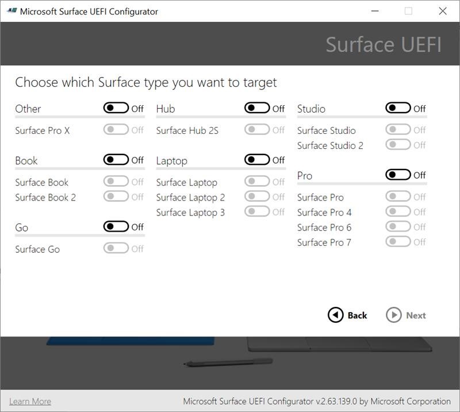Switch on the Surface Pro 7 toggle
The image size is (460, 412).
point(398,241)
